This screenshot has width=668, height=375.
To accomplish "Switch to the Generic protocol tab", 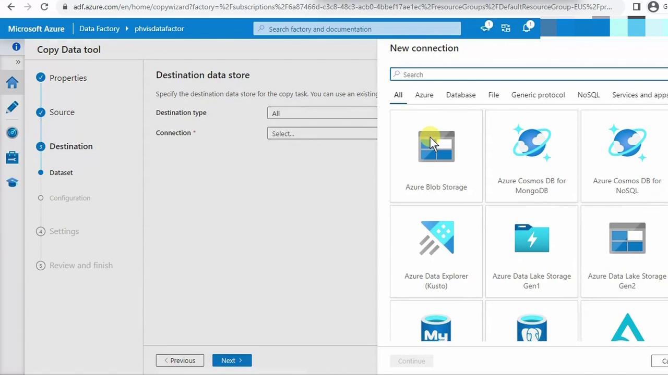I will coord(538,95).
